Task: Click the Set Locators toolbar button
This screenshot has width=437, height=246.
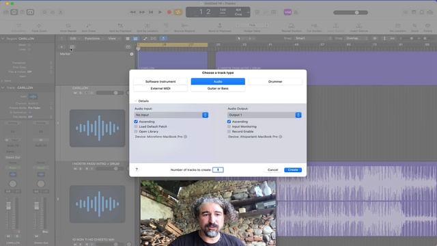Action: (397, 27)
